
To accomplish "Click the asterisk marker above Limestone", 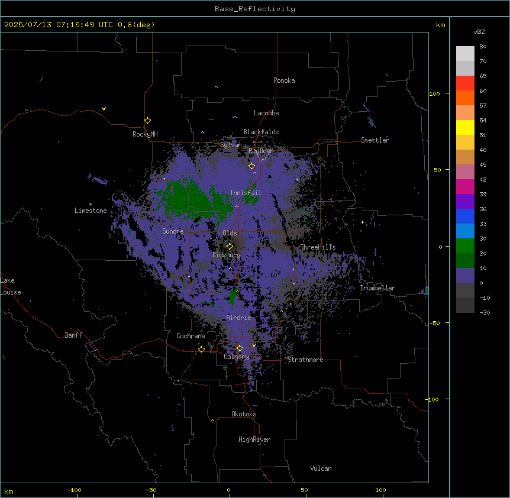I will click(x=91, y=205).
